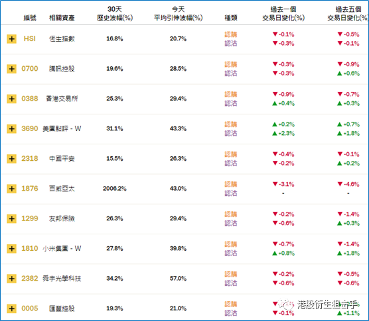
Task: Open stock code 0700 link
Action: (30, 69)
